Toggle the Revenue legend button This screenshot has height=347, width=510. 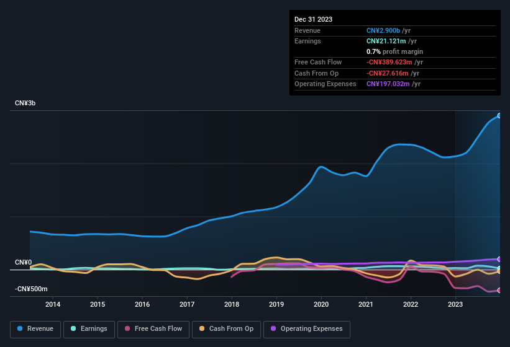click(x=35, y=329)
